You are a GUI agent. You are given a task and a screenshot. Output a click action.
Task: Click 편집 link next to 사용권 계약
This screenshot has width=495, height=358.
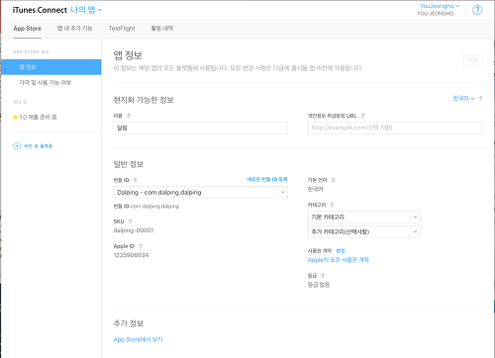[x=341, y=251]
